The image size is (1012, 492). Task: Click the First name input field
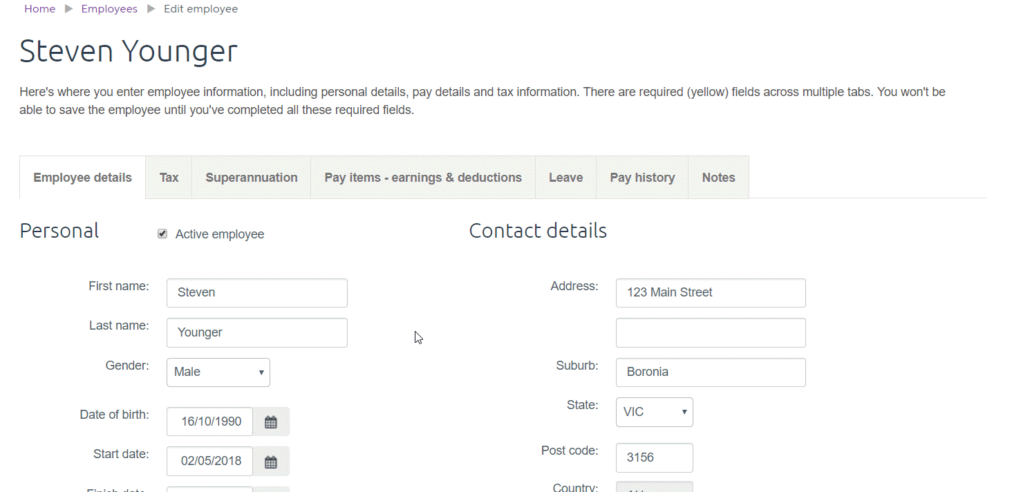click(x=256, y=293)
